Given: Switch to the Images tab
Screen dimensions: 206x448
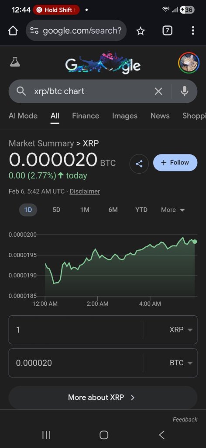Looking at the screenshot, I should tap(124, 115).
